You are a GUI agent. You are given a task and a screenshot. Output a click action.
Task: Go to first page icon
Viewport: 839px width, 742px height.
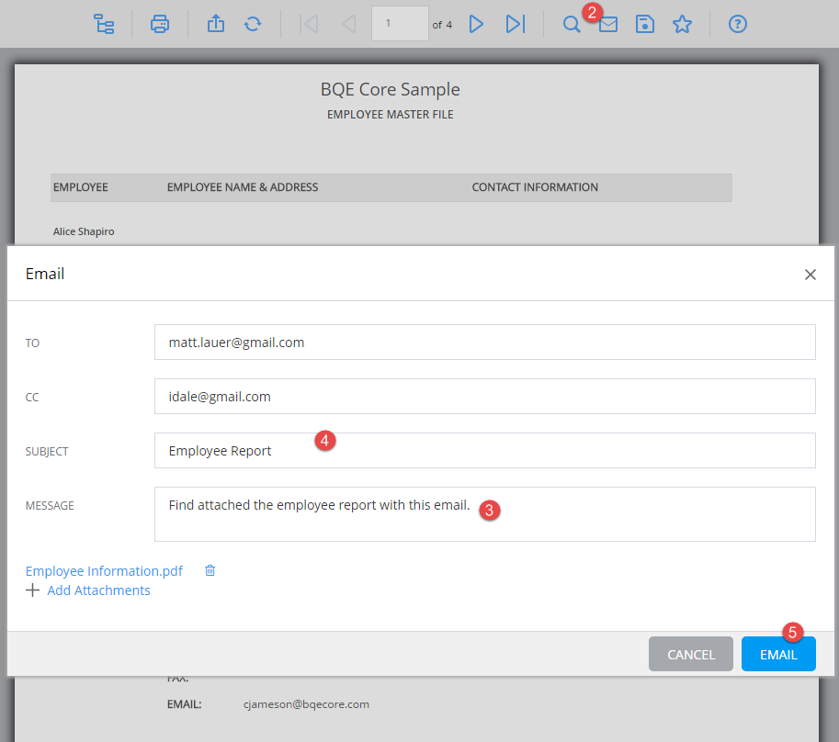[309, 24]
